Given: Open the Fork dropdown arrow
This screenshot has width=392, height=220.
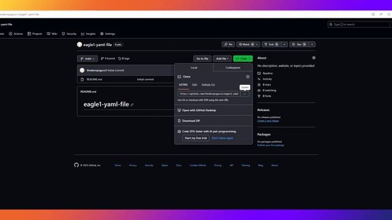Looking at the screenshot, I should coord(284,45).
